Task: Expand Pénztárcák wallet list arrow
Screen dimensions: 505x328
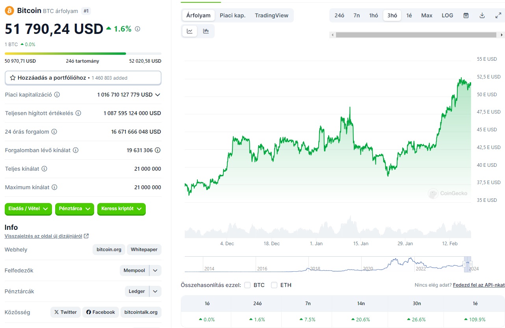Action: (155, 291)
